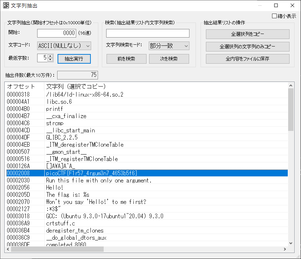The height and width of the screenshot is (259, 301).
Task: Select the picoCTF flag row at offset 00002008
Action: coord(107,173)
